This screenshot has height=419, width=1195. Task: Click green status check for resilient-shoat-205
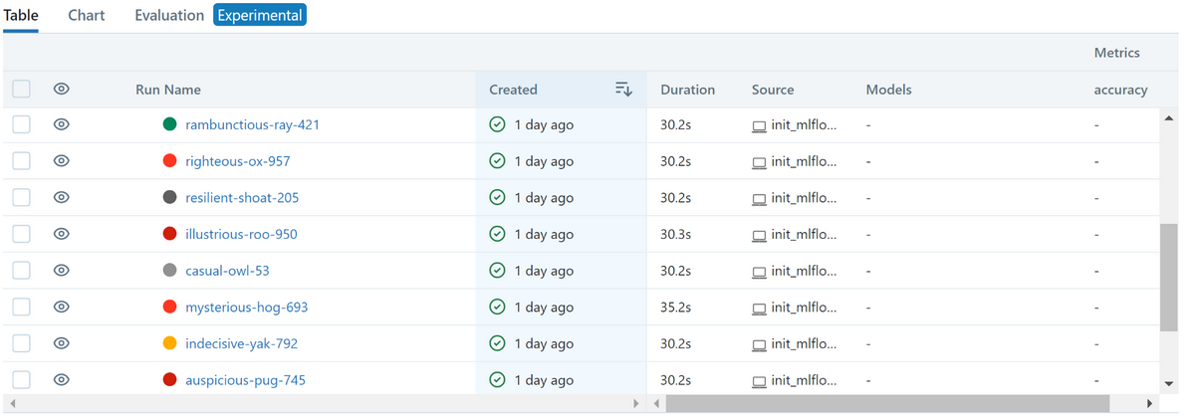coord(497,197)
